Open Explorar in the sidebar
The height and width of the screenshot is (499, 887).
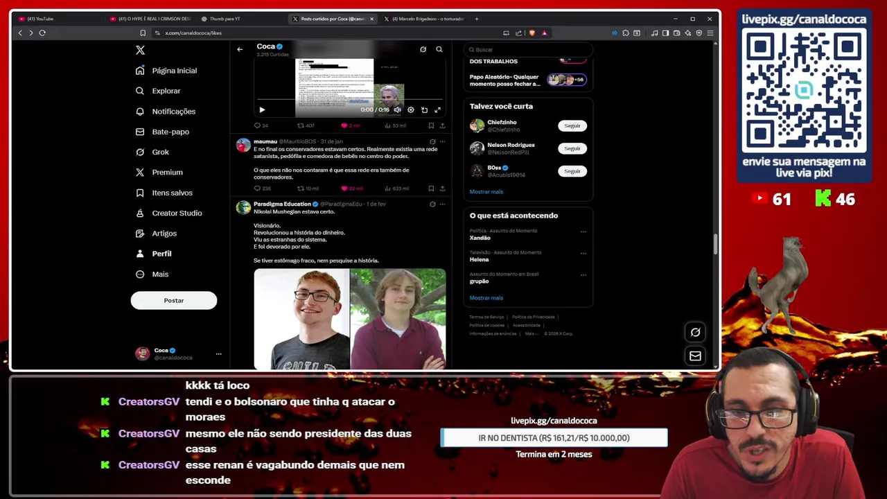[x=158, y=91]
